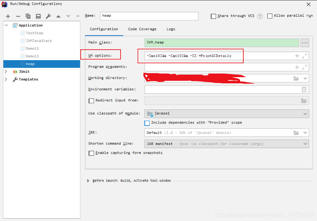Switch to the Code Coverage tab

click(142, 29)
